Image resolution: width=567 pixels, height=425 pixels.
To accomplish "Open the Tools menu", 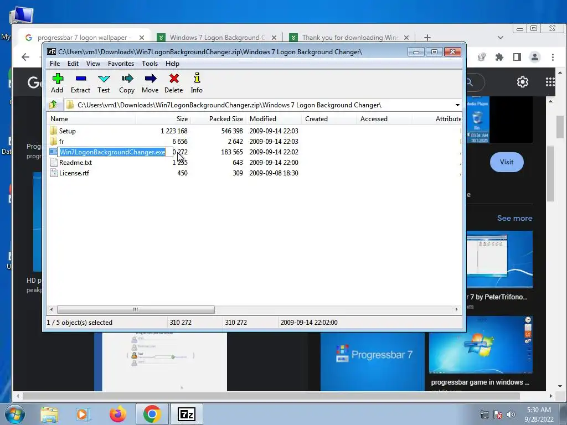I will [150, 64].
